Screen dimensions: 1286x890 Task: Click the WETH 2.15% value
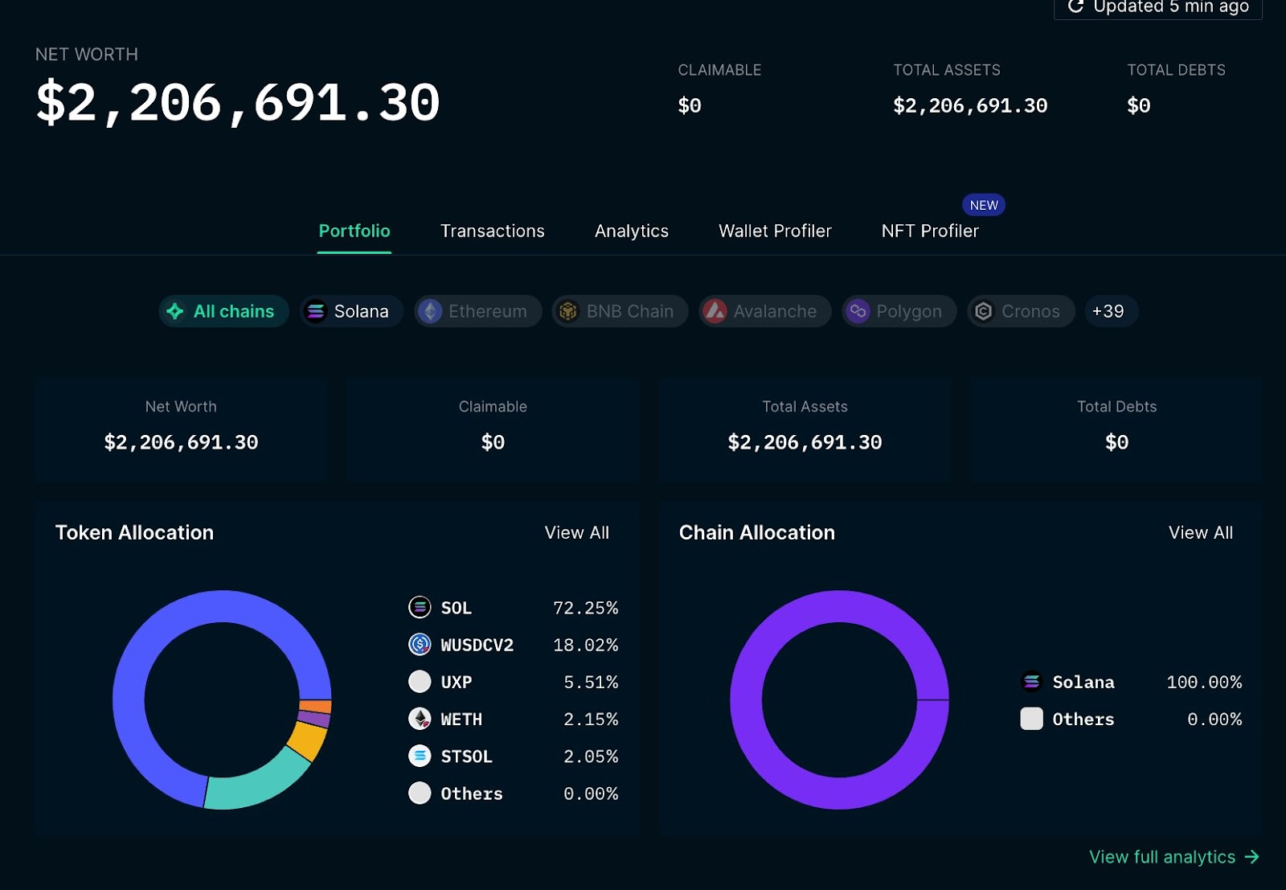click(591, 719)
